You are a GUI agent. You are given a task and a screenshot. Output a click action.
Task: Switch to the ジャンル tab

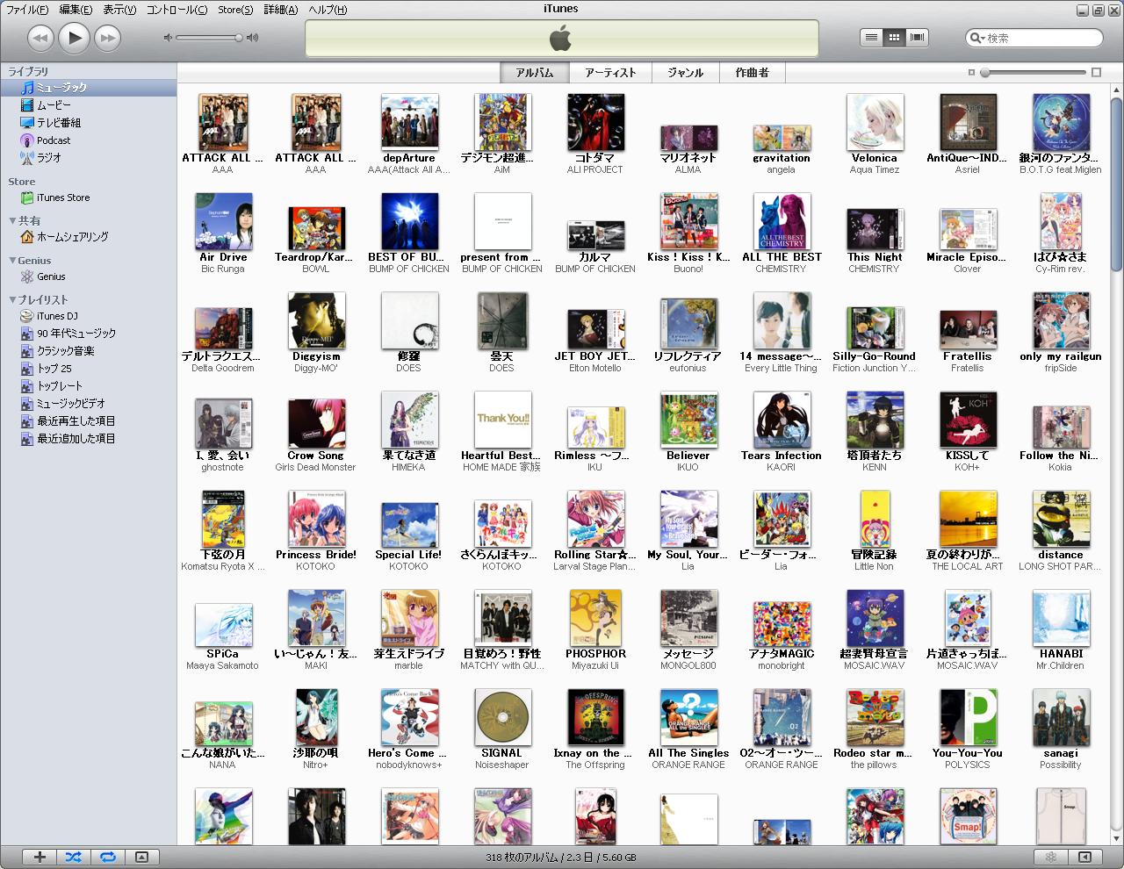[x=685, y=73]
